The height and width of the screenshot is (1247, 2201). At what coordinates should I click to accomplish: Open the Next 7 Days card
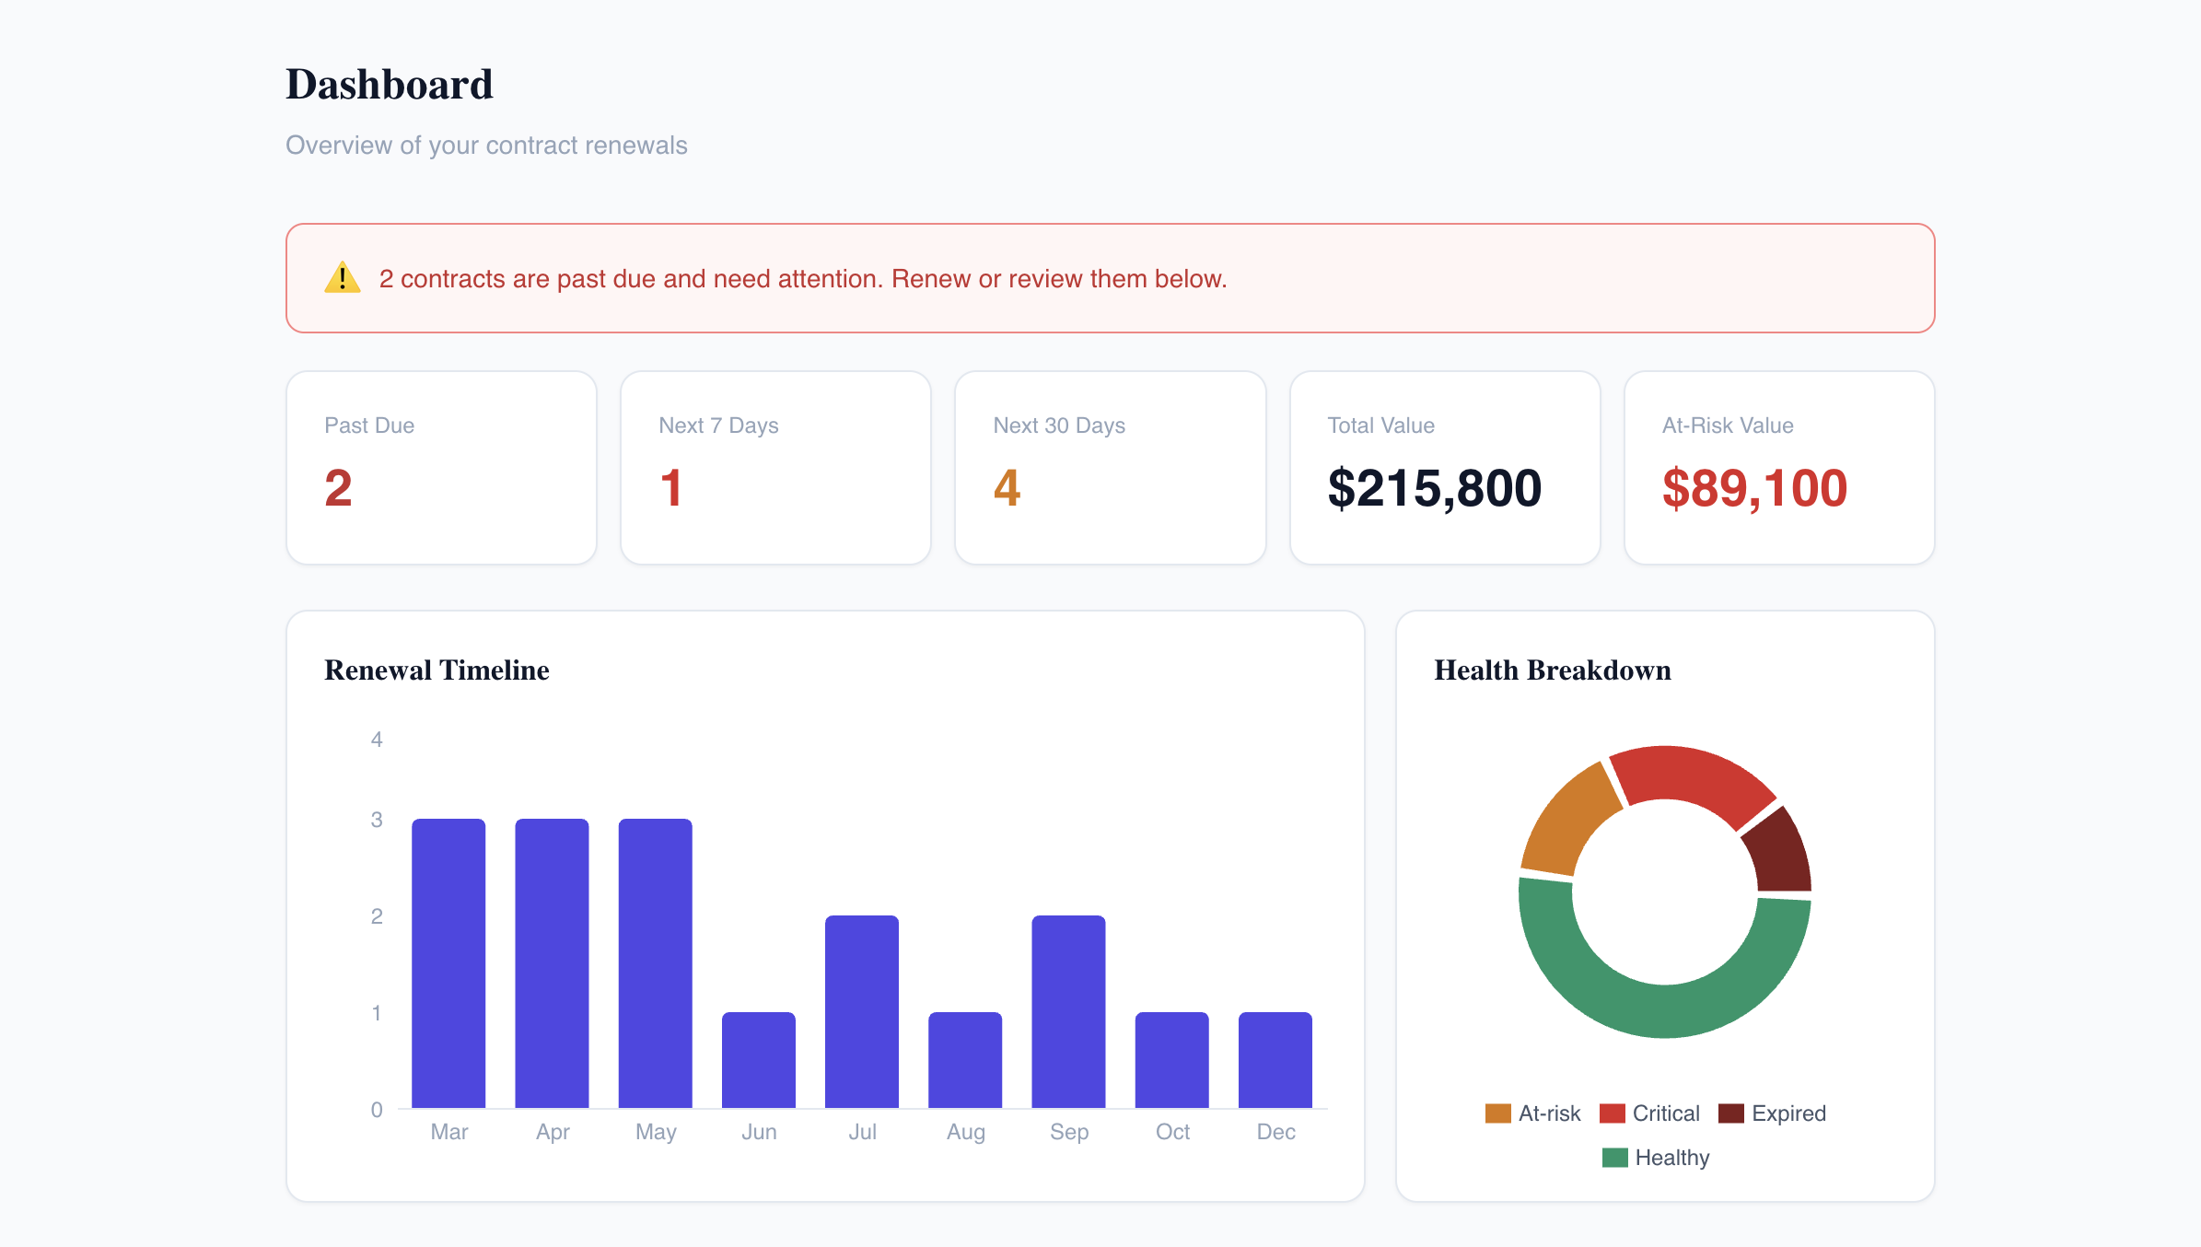click(775, 468)
